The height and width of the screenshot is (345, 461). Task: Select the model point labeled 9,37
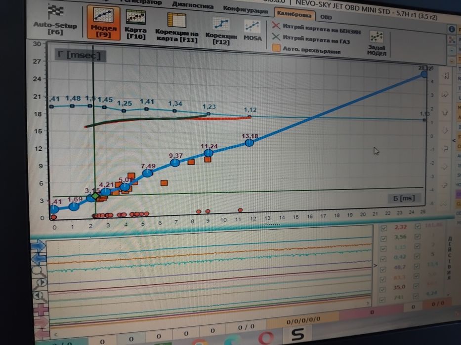click(175, 163)
